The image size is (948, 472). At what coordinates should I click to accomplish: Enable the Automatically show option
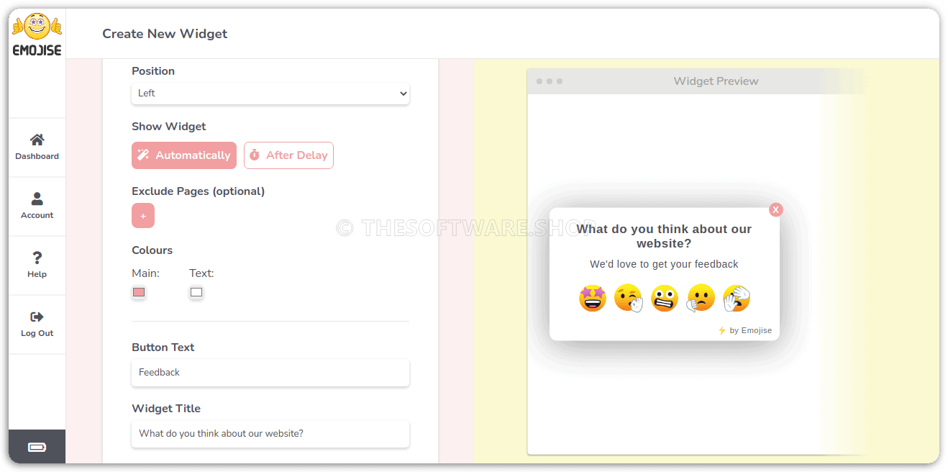pyautogui.click(x=184, y=155)
